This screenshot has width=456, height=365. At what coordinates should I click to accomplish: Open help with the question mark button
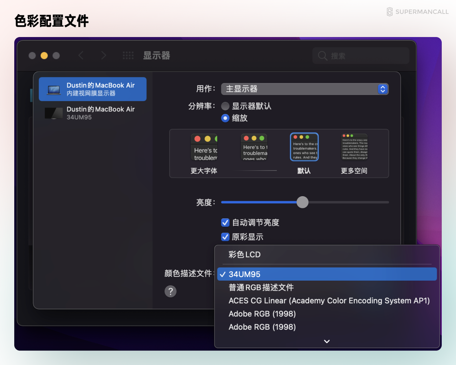pyautogui.click(x=171, y=291)
